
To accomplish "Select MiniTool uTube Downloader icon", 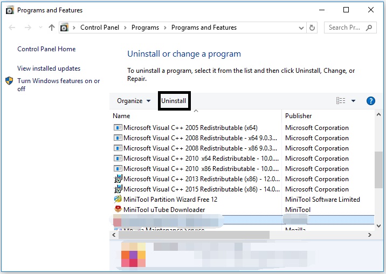I will tap(118, 209).
